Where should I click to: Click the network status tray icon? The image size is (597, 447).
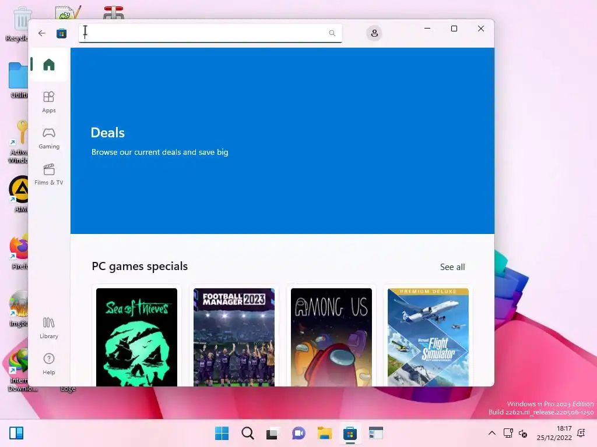(x=508, y=433)
